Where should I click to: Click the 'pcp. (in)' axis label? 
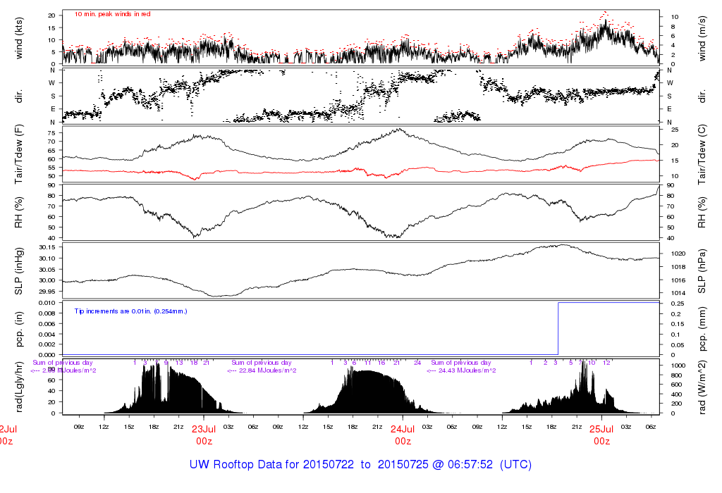pos(19,329)
